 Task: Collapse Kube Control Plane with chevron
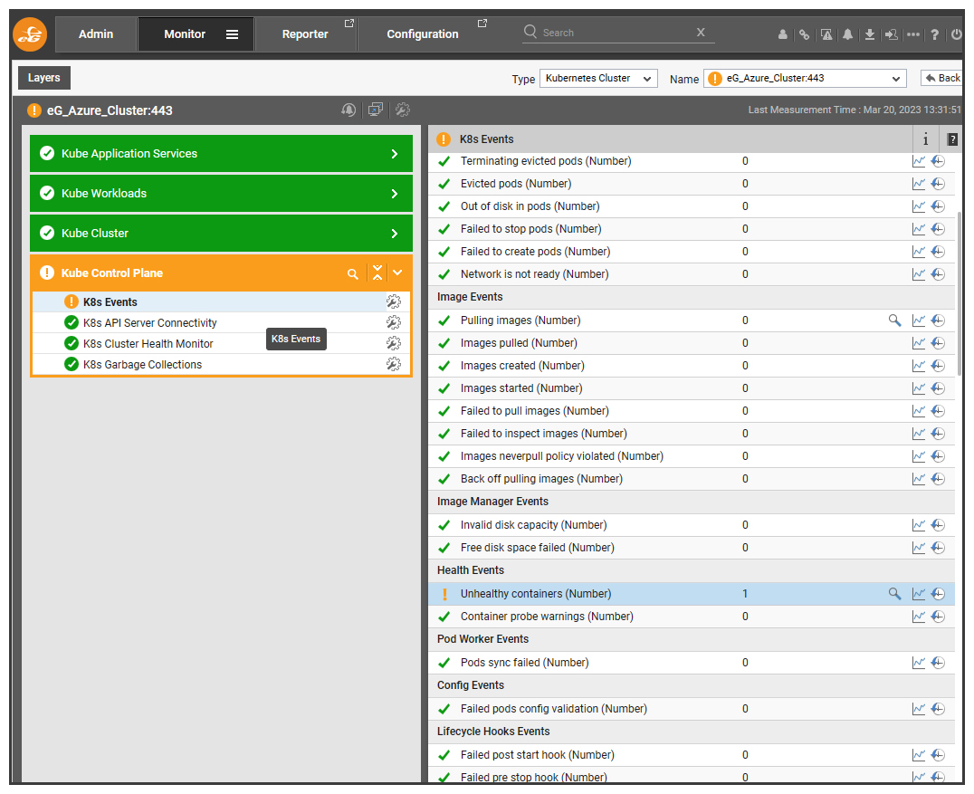(x=397, y=273)
